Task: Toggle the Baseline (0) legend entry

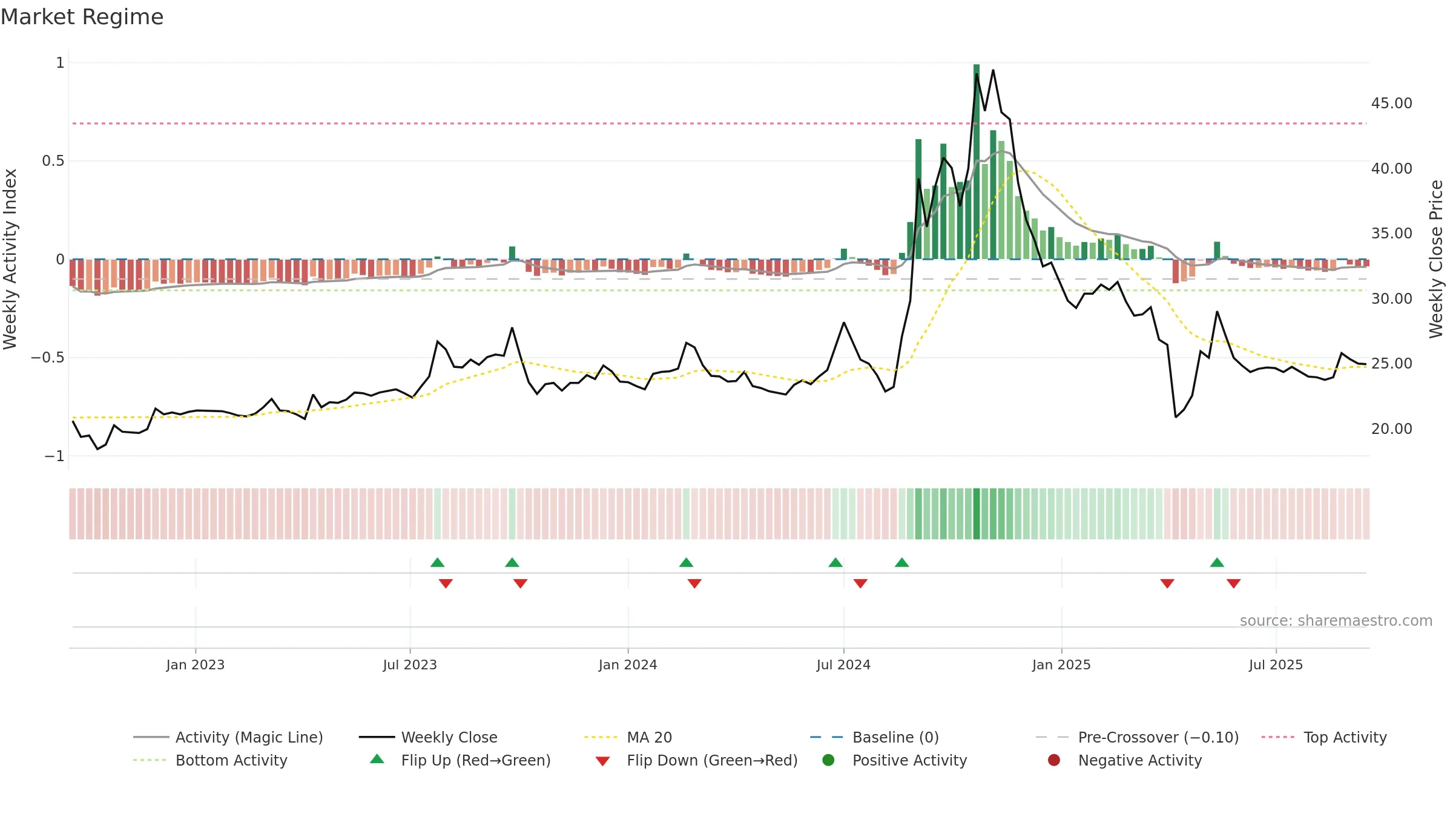Action: pyautogui.click(x=874, y=737)
